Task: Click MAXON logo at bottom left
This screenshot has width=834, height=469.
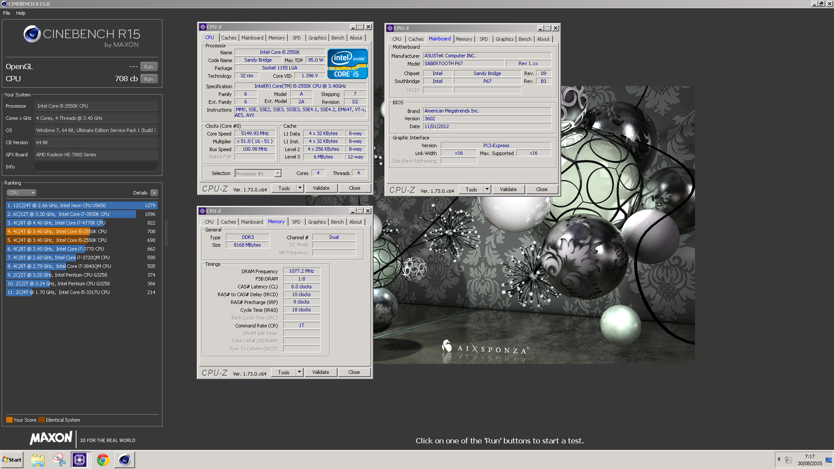Action: 51,438
